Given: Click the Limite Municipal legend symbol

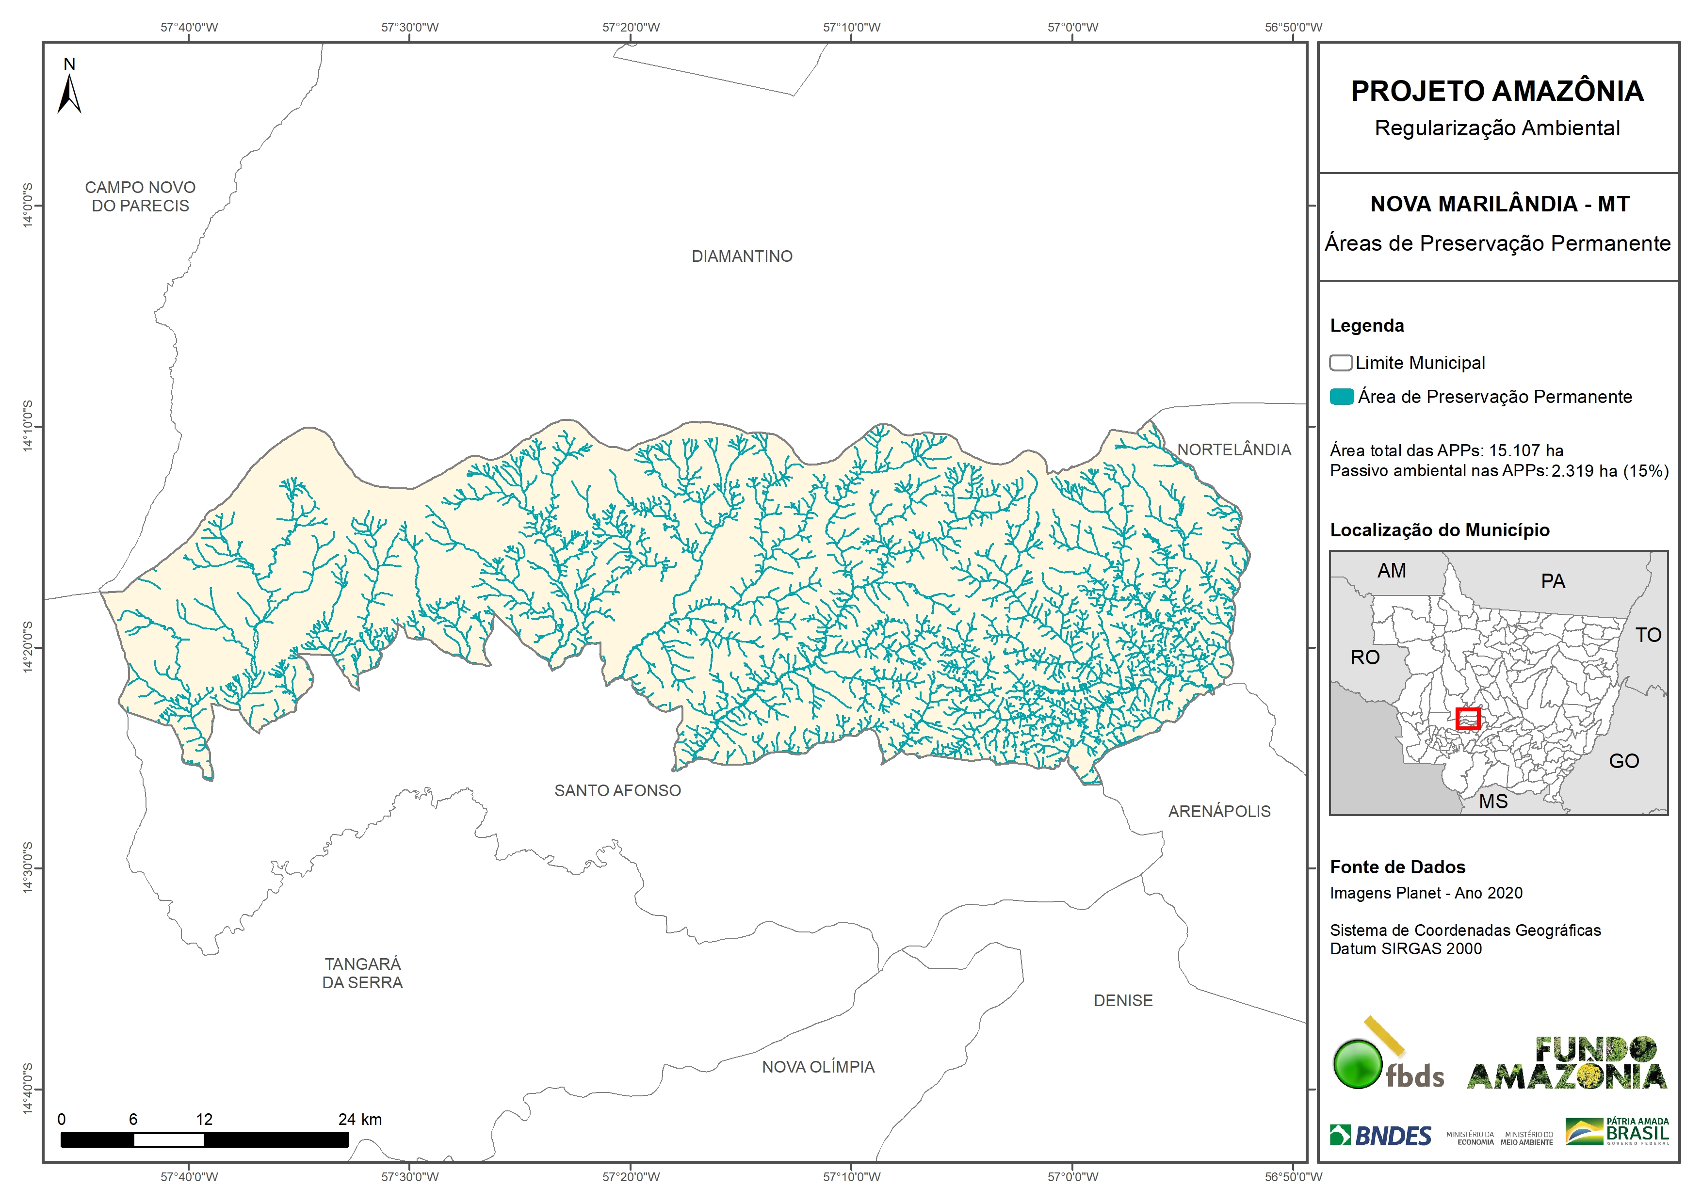Looking at the screenshot, I should point(1340,363).
